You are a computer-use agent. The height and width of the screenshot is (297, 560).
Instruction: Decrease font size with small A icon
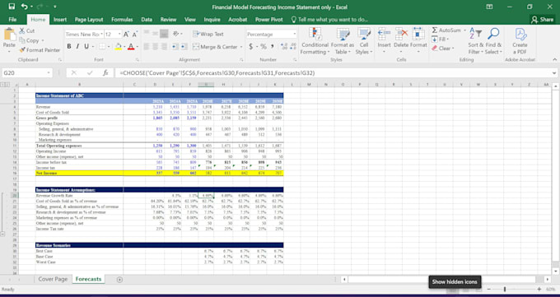(x=134, y=35)
